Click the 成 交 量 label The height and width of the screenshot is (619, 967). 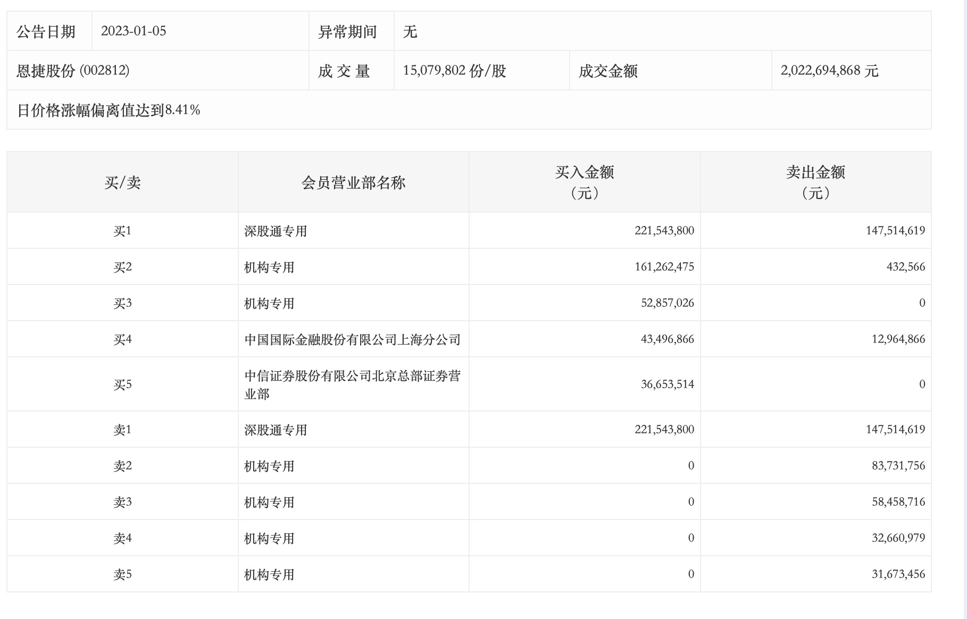[344, 71]
